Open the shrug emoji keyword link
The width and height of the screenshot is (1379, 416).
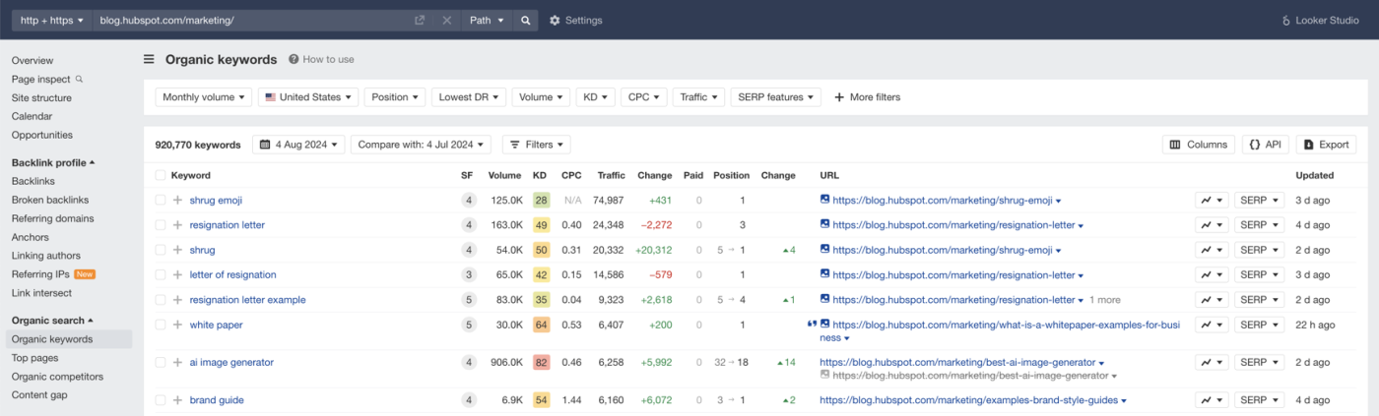point(216,200)
